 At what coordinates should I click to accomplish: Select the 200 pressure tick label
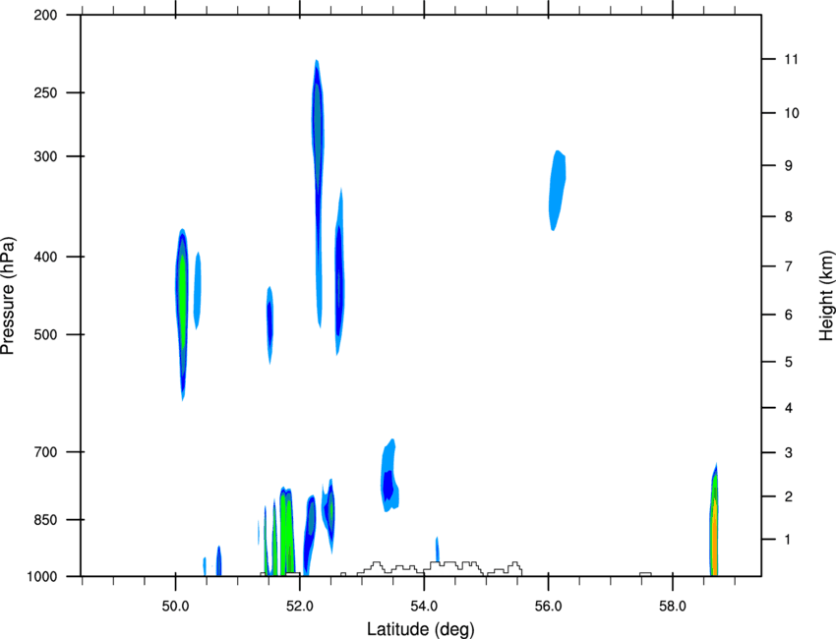coord(45,15)
